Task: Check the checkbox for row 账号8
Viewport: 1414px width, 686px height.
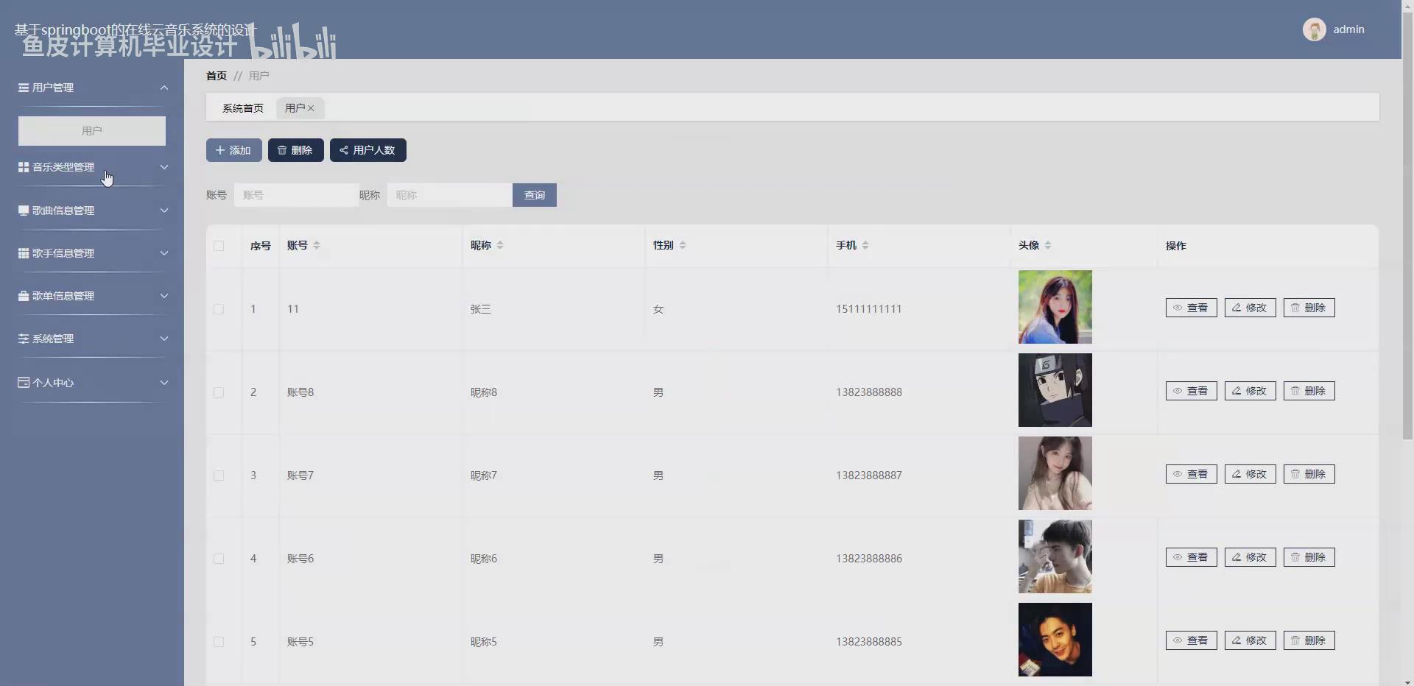Action: click(219, 392)
